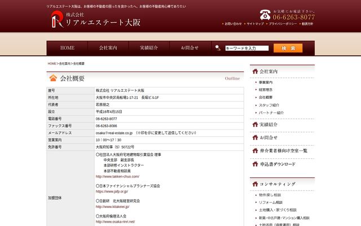Click the fax number 06-6263-8086
The width and height of the screenshot is (361, 226).
pos(107,126)
